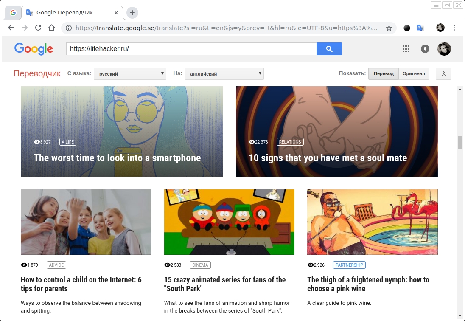
Task: Expand the target language английский dropdown
Action: (224, 73)
